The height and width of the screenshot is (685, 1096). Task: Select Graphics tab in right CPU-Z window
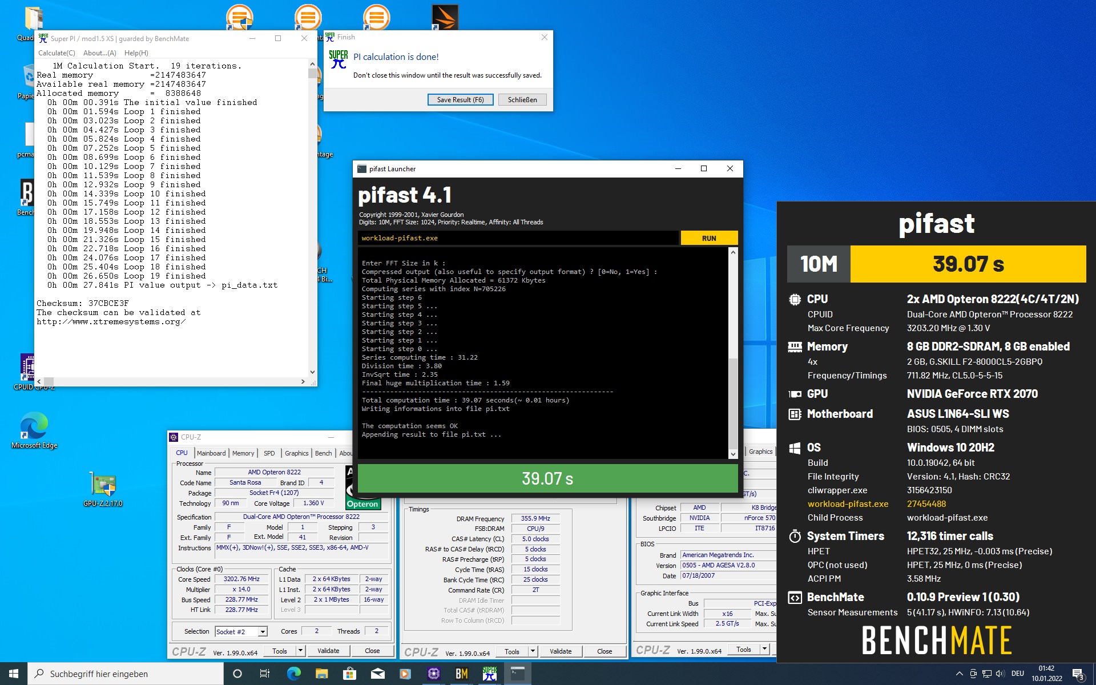(760, 452)
